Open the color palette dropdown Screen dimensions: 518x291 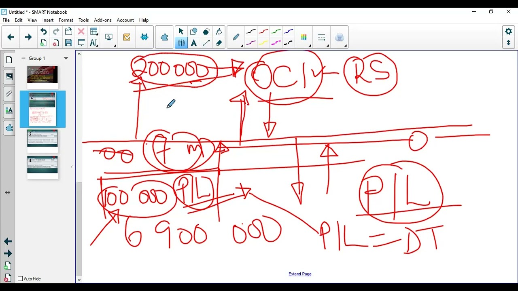pos(304,37)
